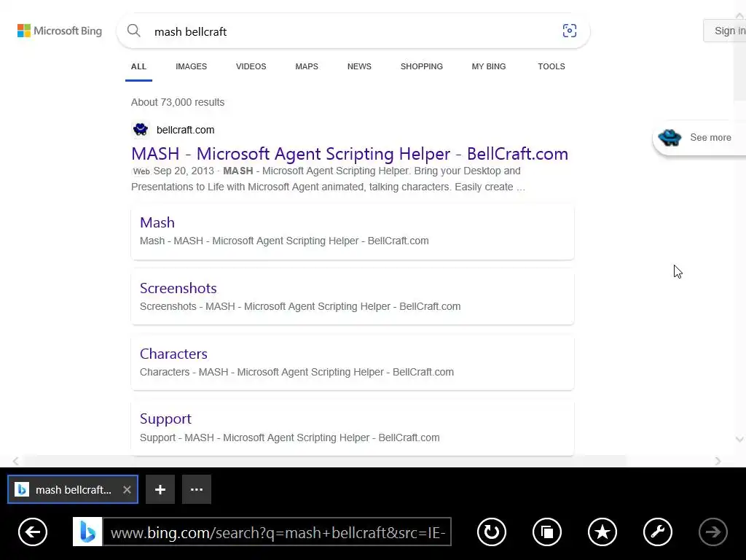Open page tools wrench button
The width and height of the screenshot is (746, 560).
tap(658, 532)
